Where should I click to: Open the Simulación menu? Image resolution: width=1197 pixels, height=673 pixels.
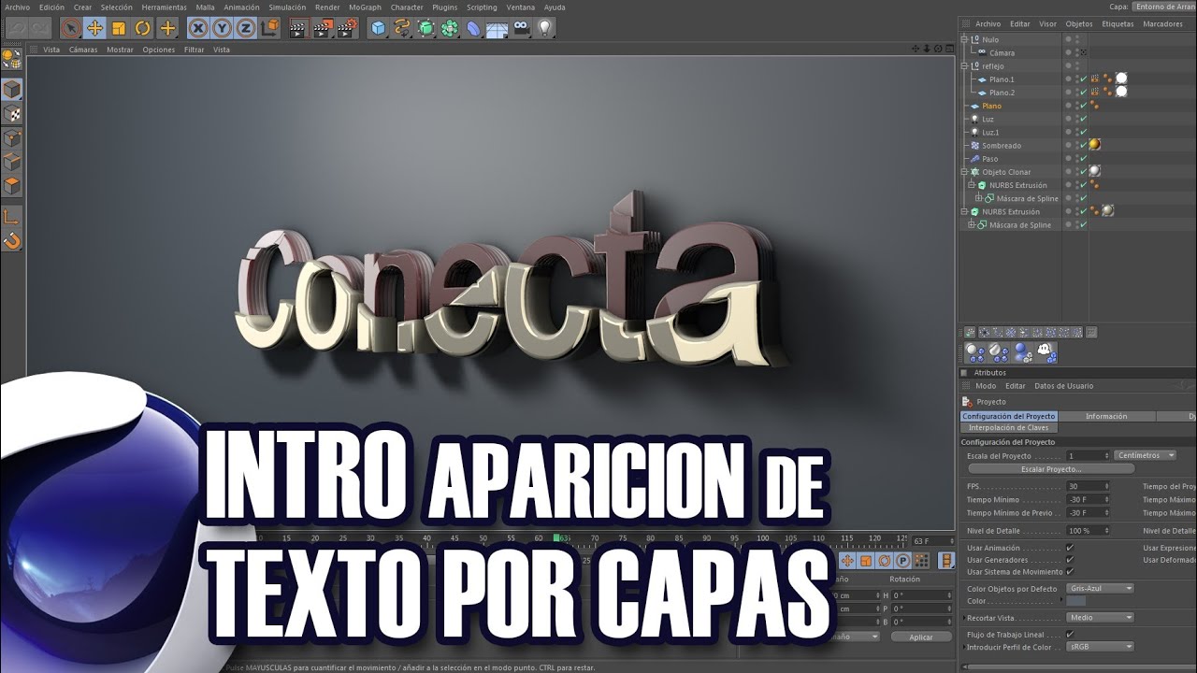[x=287, y=7]
